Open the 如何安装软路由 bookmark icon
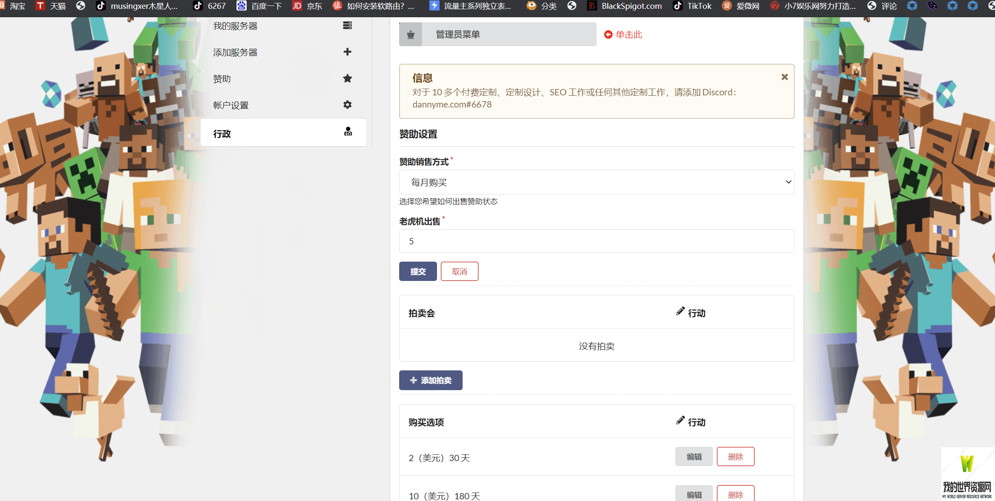Viewport: 995px width, 501px height. (337, 6)
